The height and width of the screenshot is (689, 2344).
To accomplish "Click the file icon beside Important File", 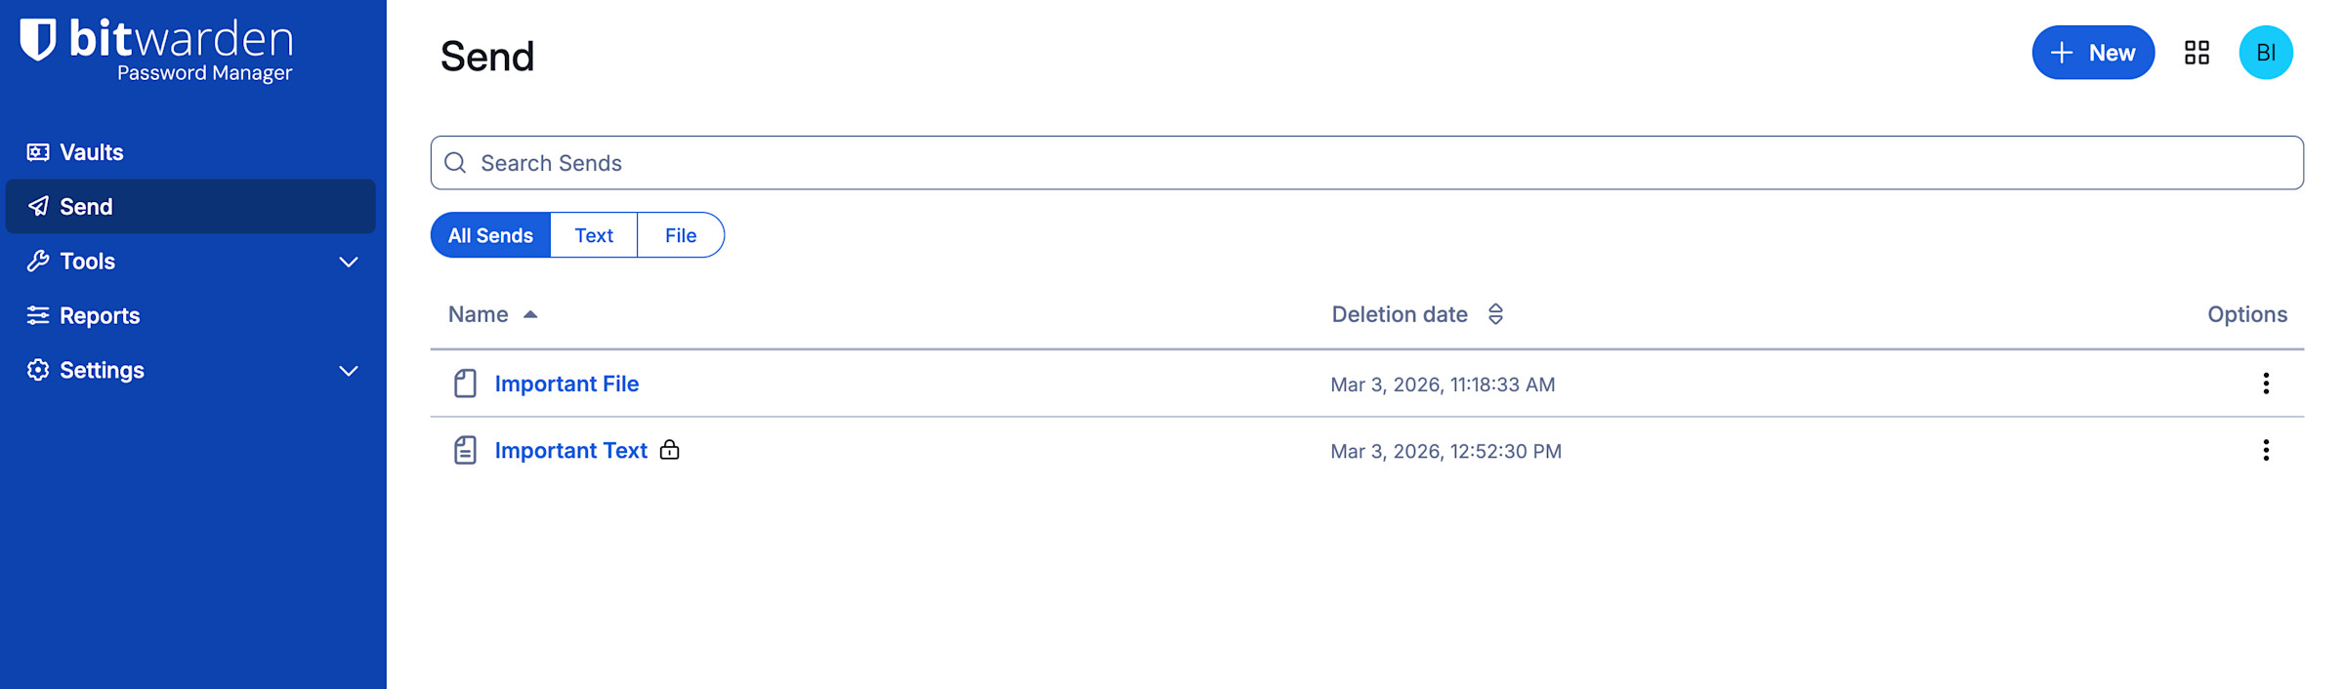I will pos(465,384).
